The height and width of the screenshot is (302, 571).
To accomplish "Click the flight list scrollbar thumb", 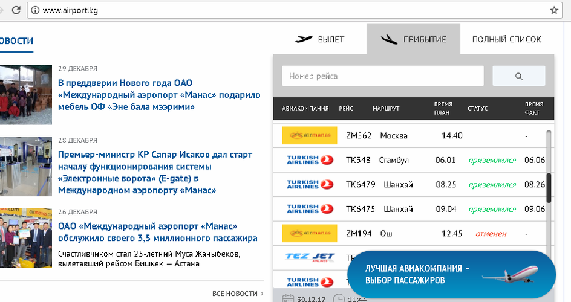I will tap(549, 188).
